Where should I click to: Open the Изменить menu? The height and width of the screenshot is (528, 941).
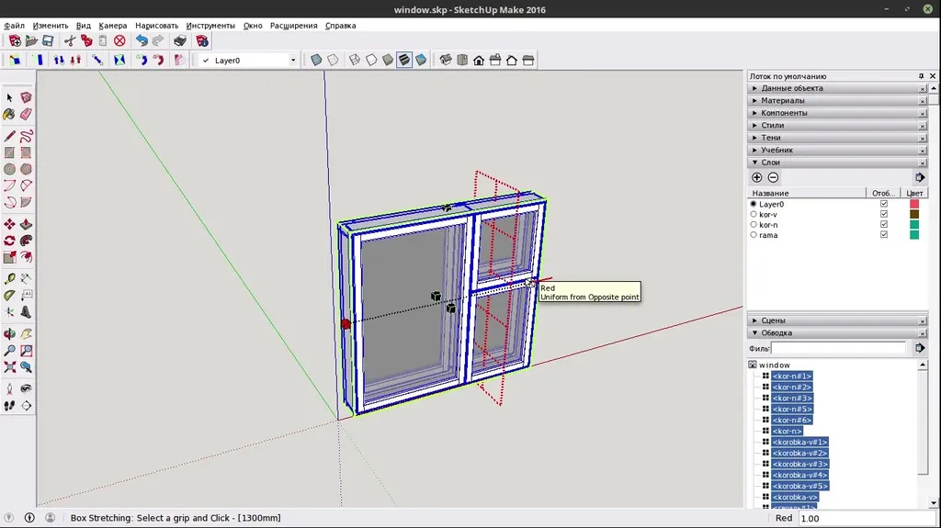(x=51, y=26)
